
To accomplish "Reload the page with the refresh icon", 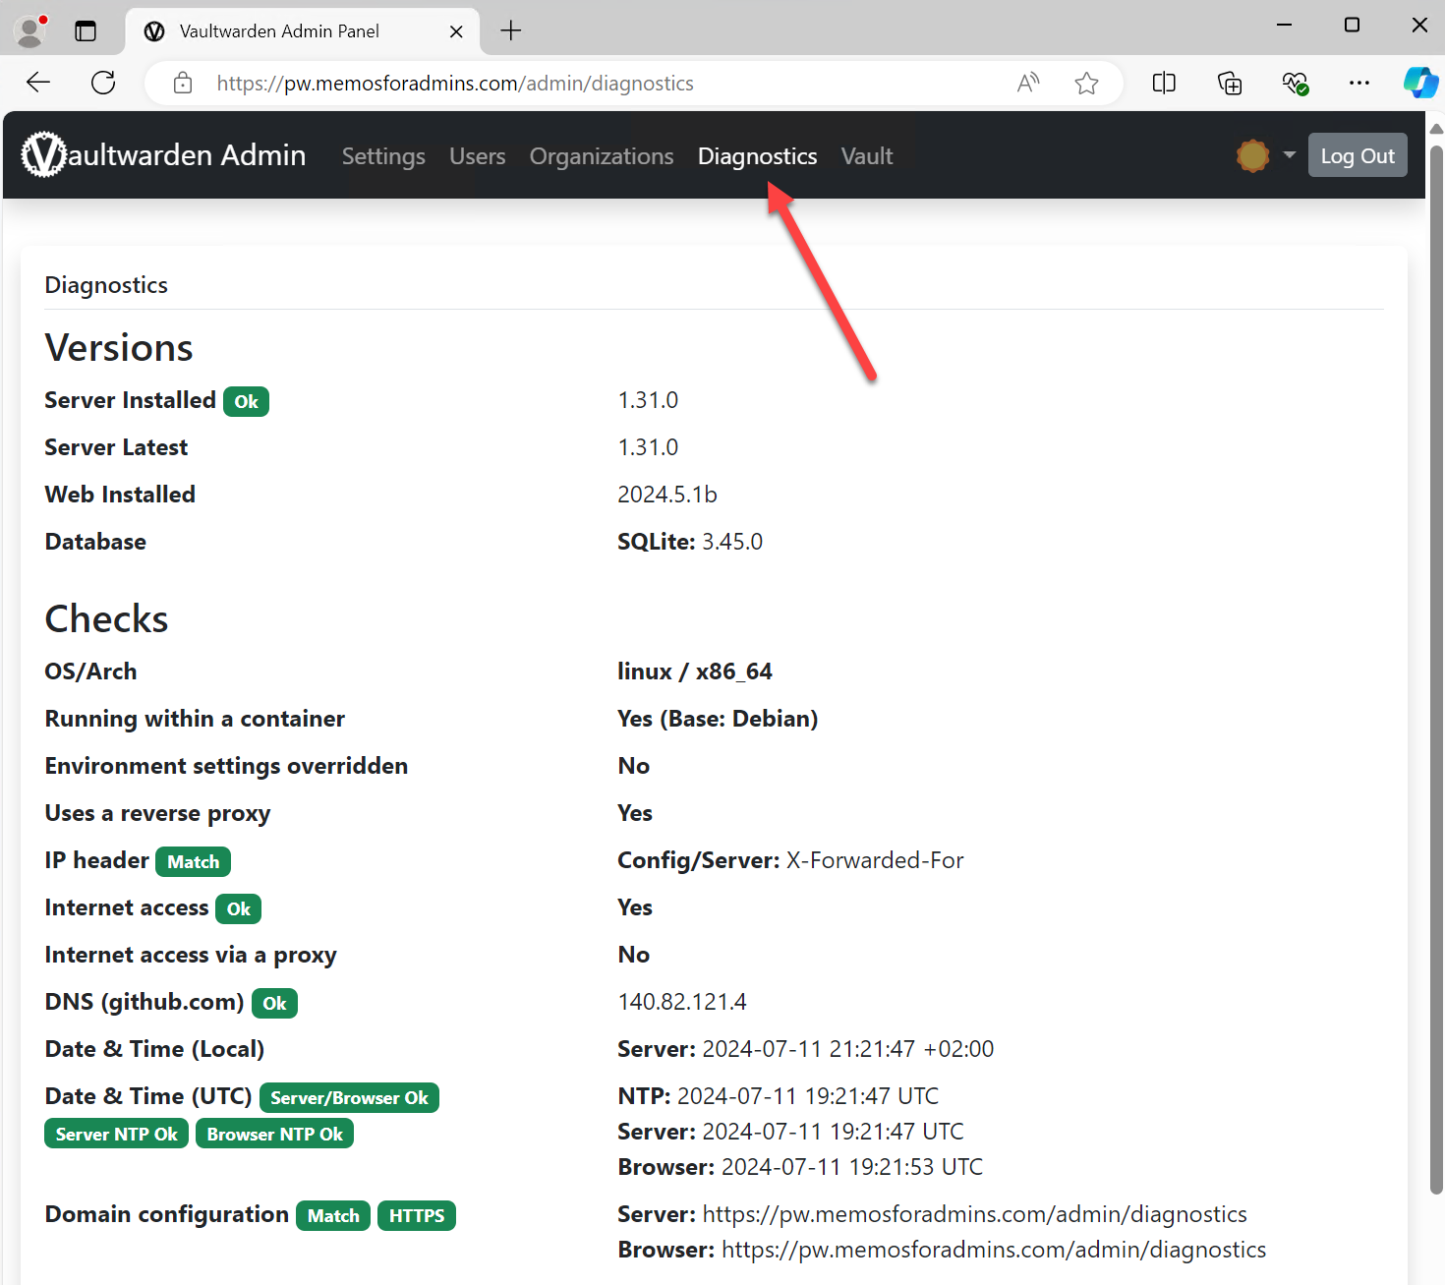I will (103, 83).
